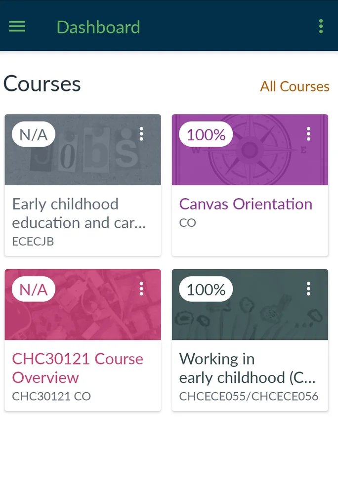Click the ECECJB course code text

coord(33,242)
